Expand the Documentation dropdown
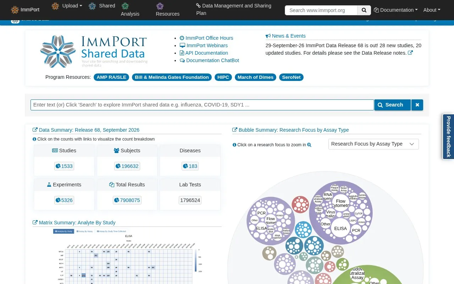The width and height of the screenshot is (454, 284). [x=396, y=10]
